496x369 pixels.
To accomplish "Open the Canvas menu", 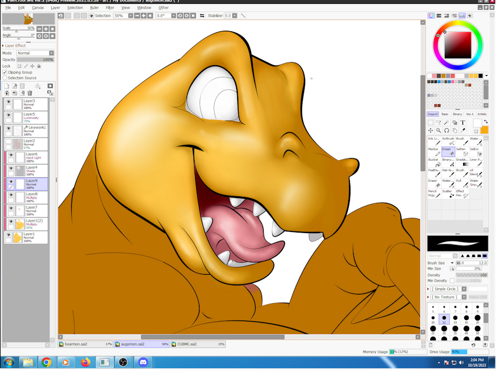I will pos(38,8).
